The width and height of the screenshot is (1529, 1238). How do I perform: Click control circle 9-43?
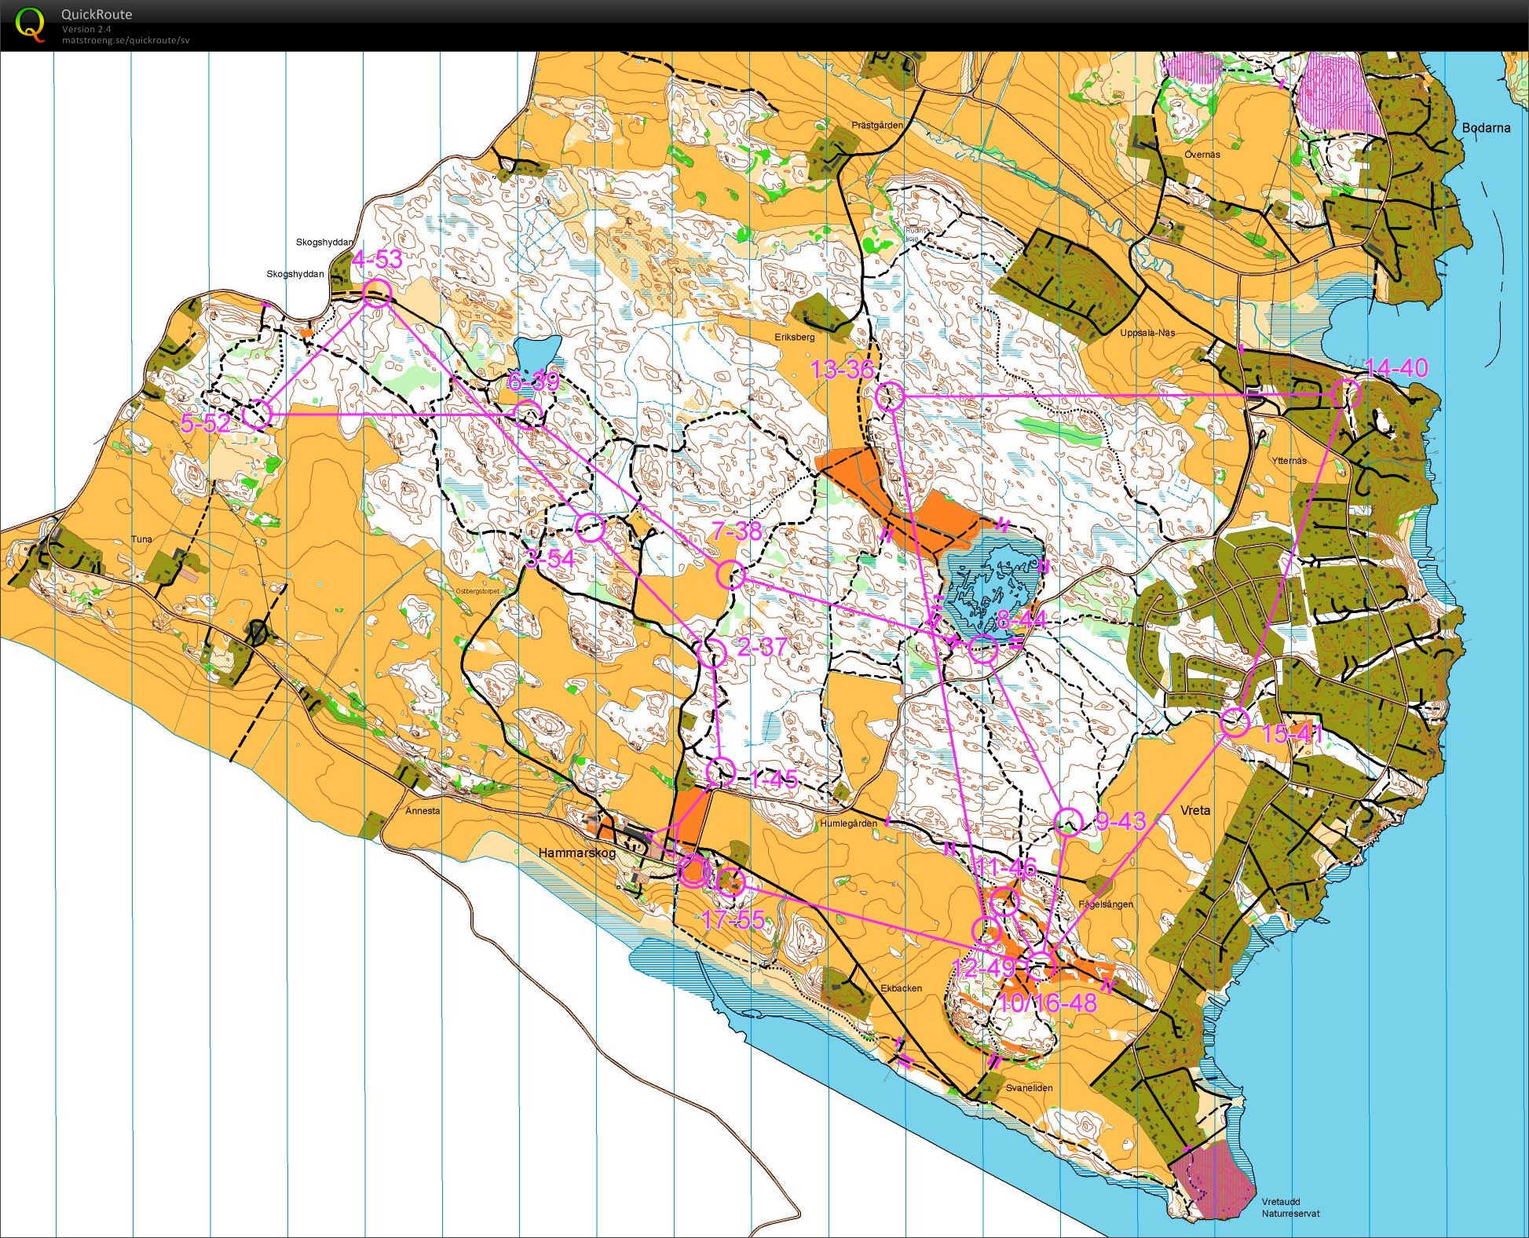click(1069, 822)
